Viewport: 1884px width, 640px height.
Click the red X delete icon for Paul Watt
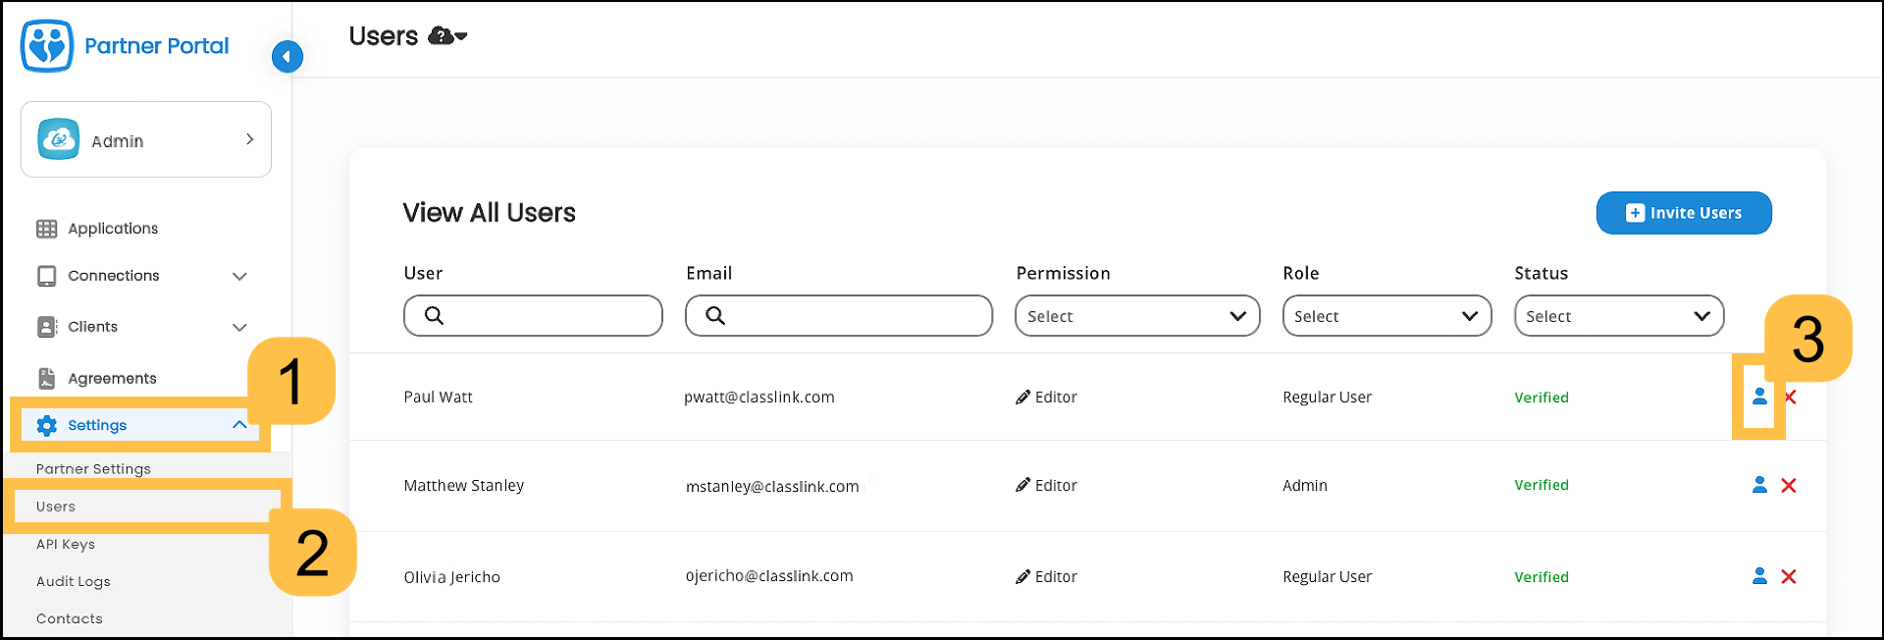coord(1791,397)
